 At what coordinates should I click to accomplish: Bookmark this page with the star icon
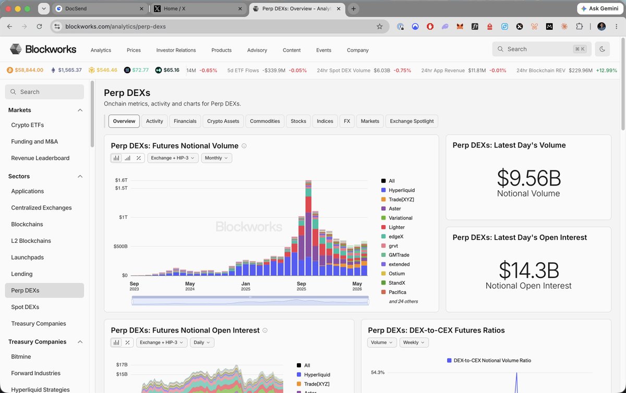[x=380, y=27]
